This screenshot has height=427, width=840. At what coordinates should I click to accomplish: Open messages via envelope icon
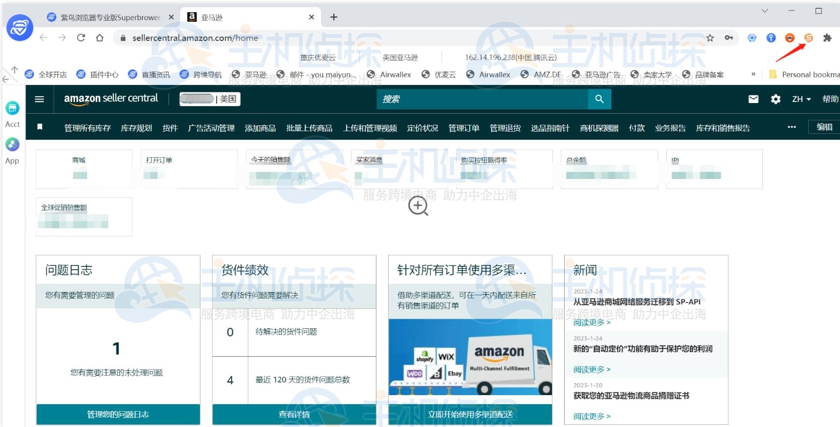coord(753,99)
